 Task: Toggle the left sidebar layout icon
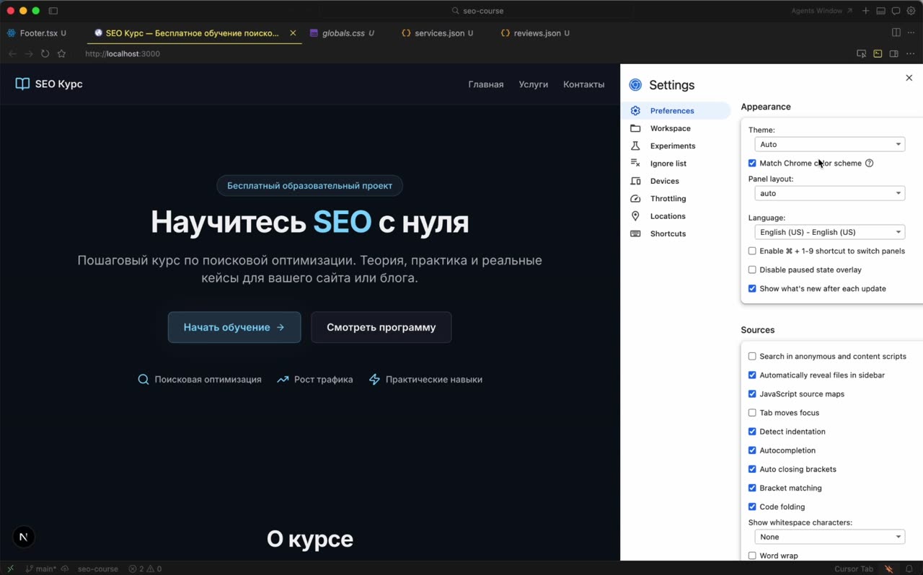[53, 11]
